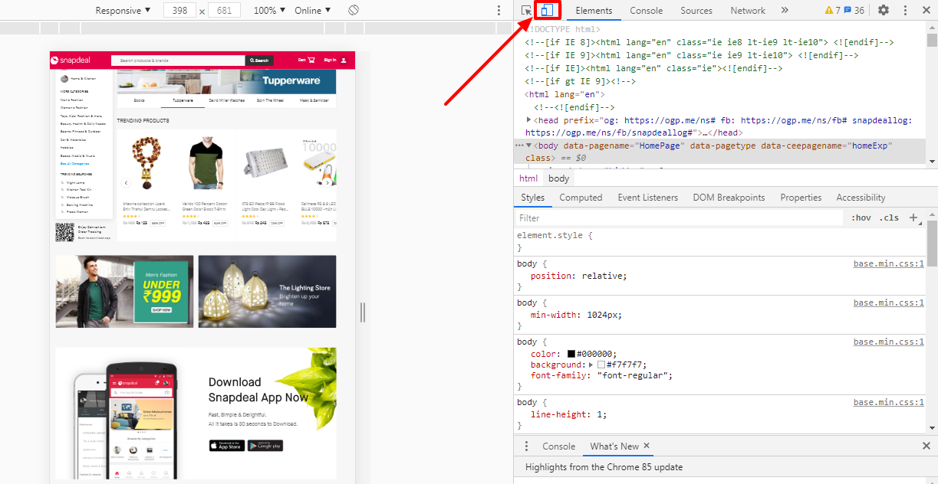Open the Computed pane tab
The image size is (938, 484).
tap(581, 198)
